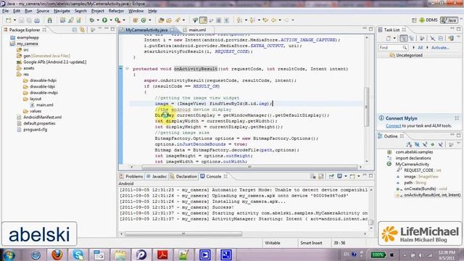This screenshot has height=261, width=464.
Task: Click the Print toolbar icon
Action: tap(37, 20)
